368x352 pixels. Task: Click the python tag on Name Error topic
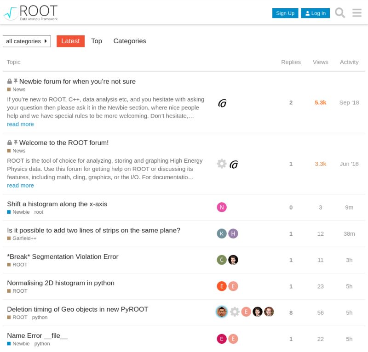click(x=42, y=343)
